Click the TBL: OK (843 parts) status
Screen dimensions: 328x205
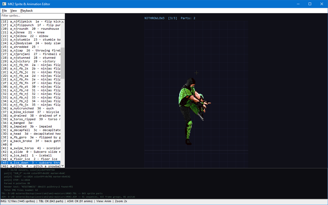click(51, 201)
